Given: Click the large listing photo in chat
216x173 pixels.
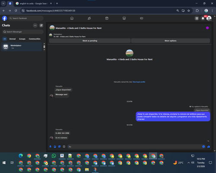Looking at the screenshot, I should (130, 53).
